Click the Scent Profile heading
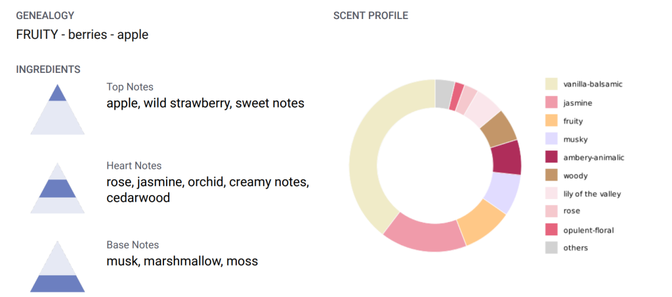 [x=370, y=16]
